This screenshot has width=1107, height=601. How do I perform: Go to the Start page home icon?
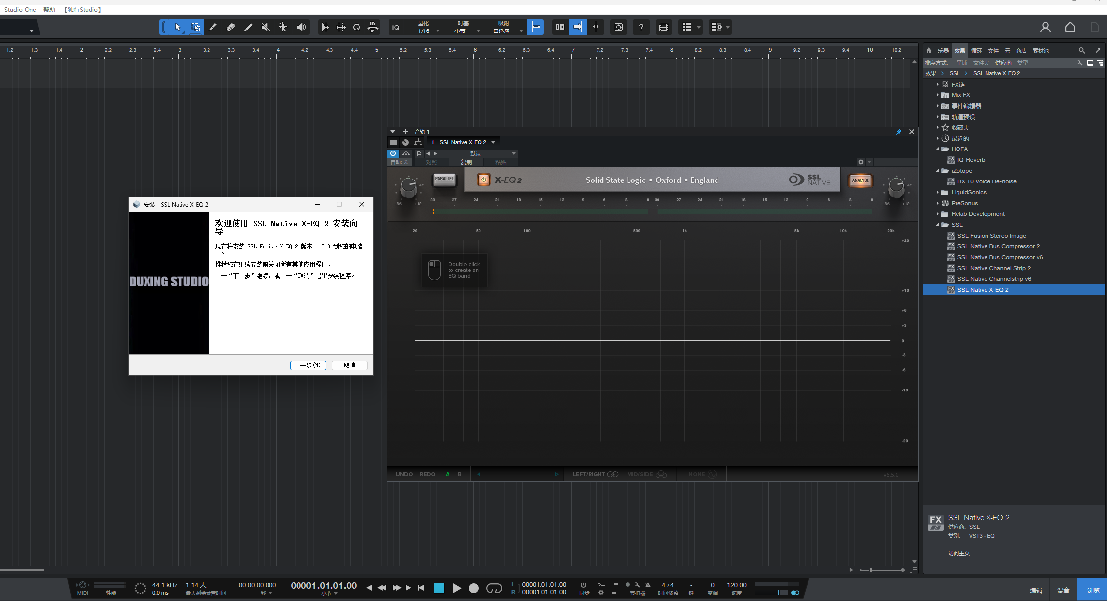tap(1070, 27)
